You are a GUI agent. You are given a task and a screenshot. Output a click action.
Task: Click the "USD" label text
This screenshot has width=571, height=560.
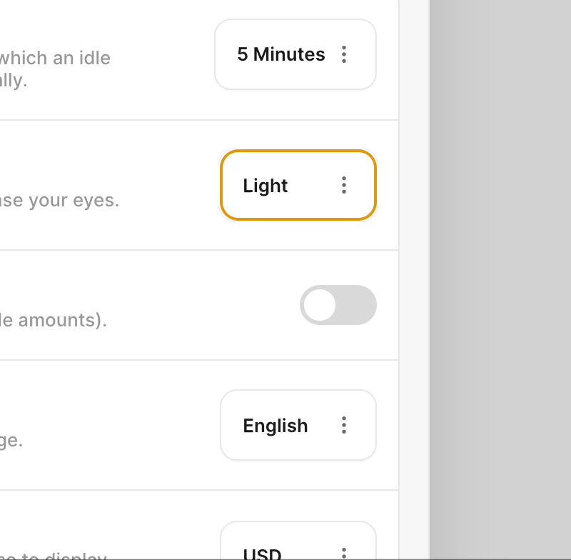click(262, 554)
